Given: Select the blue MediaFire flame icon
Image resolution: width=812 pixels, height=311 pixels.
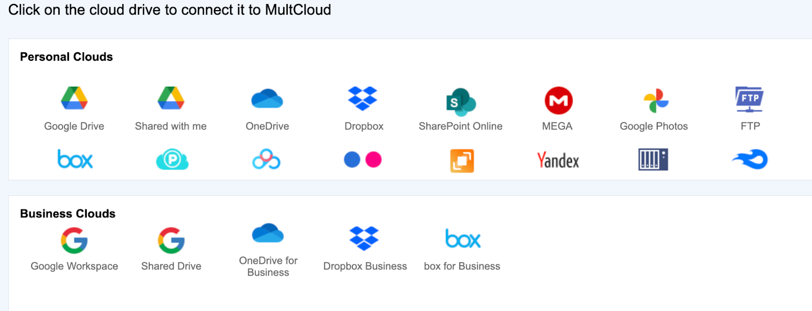Looking at the screenshot, I should pyautogui.click(x=750, y=160).
